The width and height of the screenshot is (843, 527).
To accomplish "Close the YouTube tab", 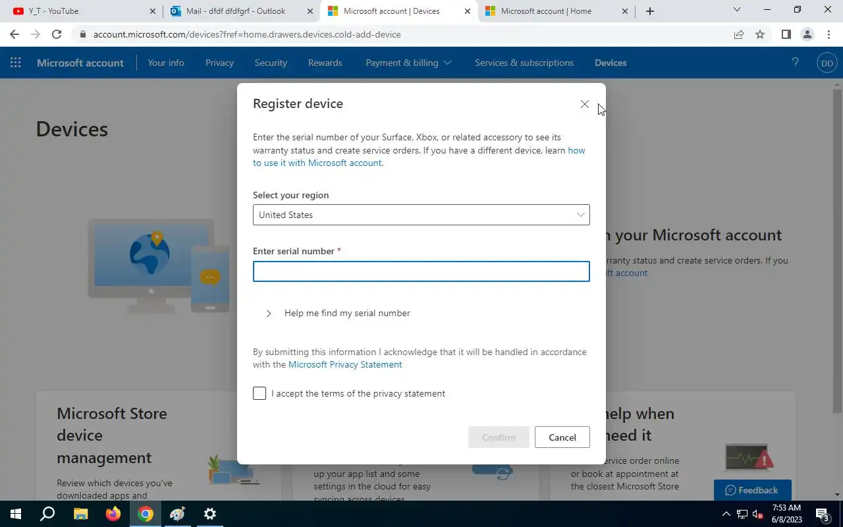I will pos(152,11).
